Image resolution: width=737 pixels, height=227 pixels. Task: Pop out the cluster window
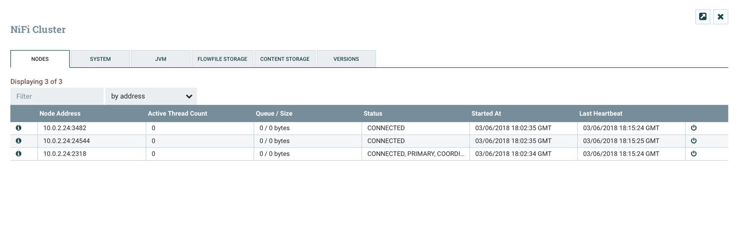click(x=702, y=17)
